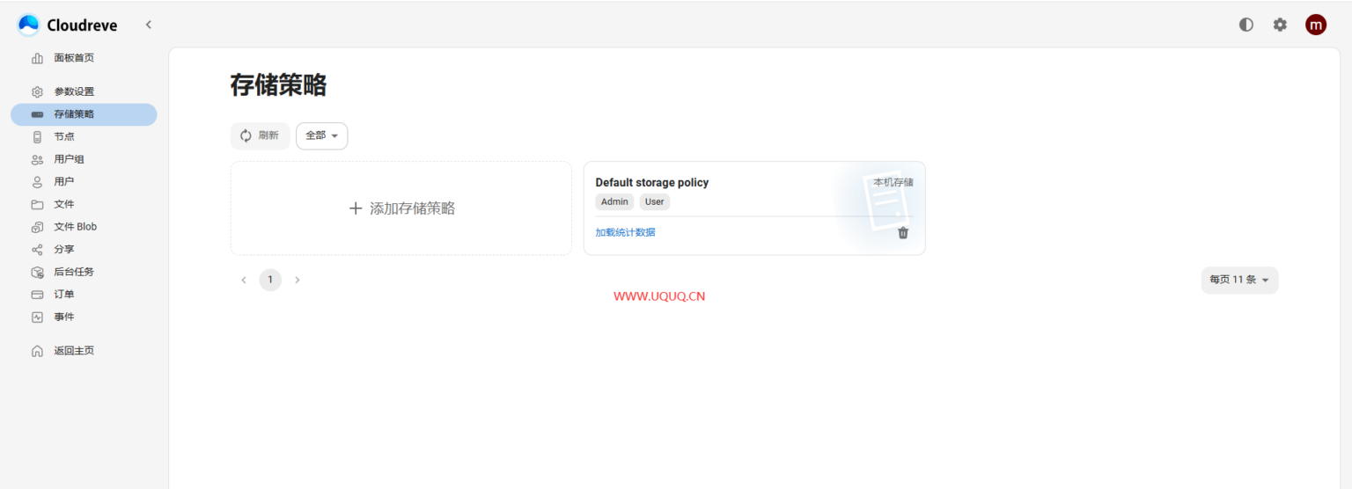Viewport: 1352px width, 489px height.
Task: Click the home icon beside 返回主页
Action: point(37,351)
